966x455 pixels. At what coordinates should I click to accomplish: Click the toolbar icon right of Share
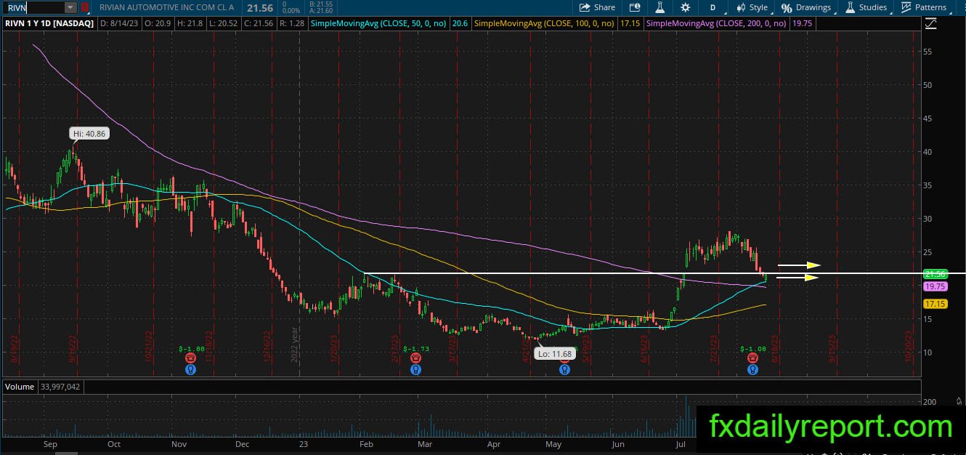point(635,7)
